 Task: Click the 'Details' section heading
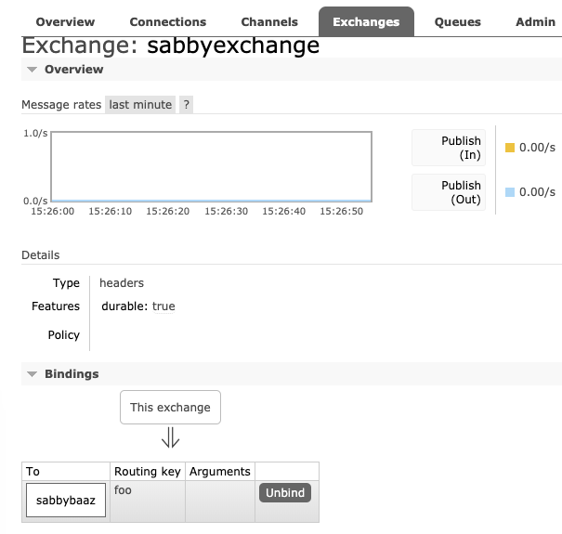click(41, 255)
